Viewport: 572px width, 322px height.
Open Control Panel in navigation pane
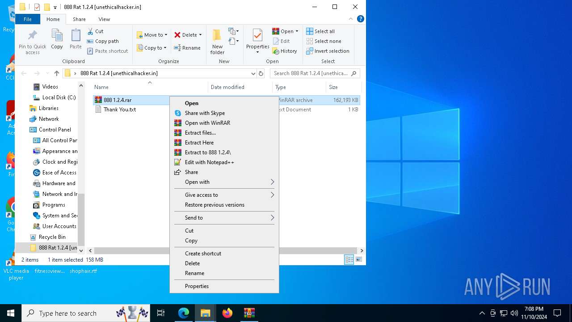point(55,130)
